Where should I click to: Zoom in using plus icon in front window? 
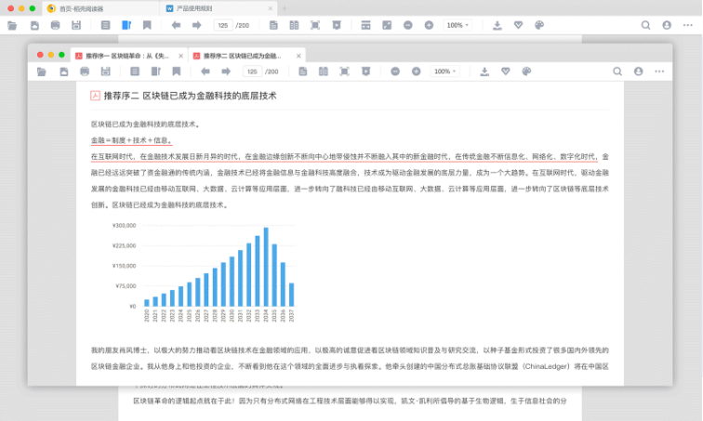tap(417, 72)
